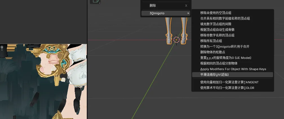Select 删除物体的松散点

pyautogui.click(x=232, y=52)
